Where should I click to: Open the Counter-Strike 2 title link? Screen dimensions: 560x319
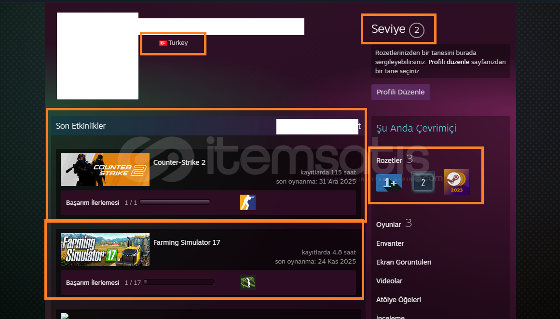[x=179, y=162]
